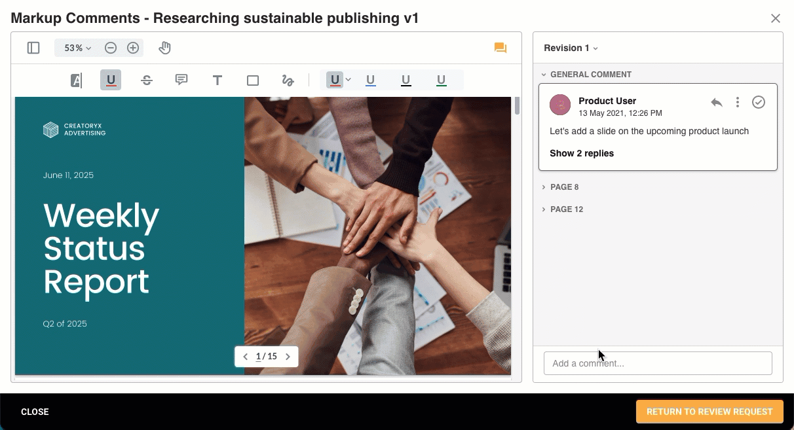Choose the blue underline color preset
The width and height of the screenshot is (794, 430).
click(x=371, y=81)
